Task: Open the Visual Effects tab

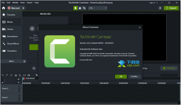Action: coord(11,44)
